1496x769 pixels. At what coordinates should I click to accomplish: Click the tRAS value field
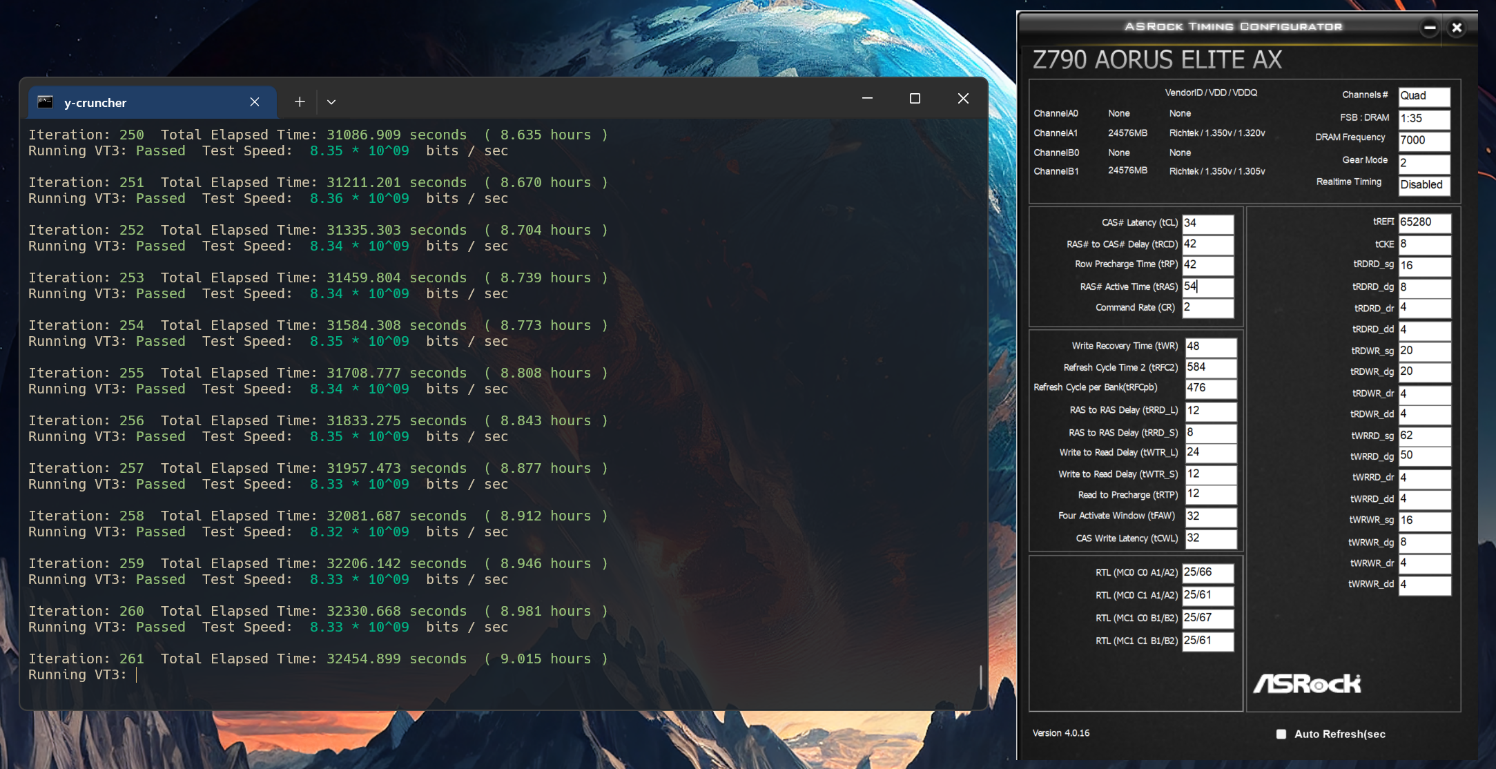1207,286
